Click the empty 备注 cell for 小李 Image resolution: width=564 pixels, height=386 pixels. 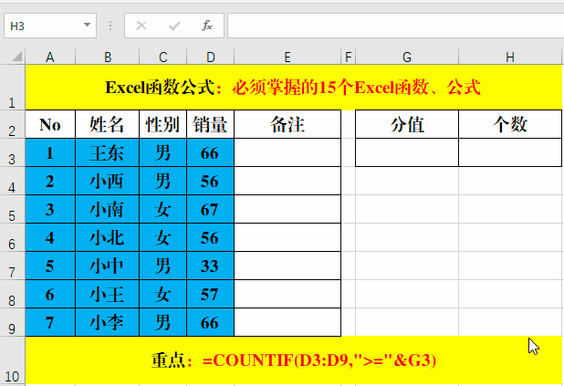[287, 322]
